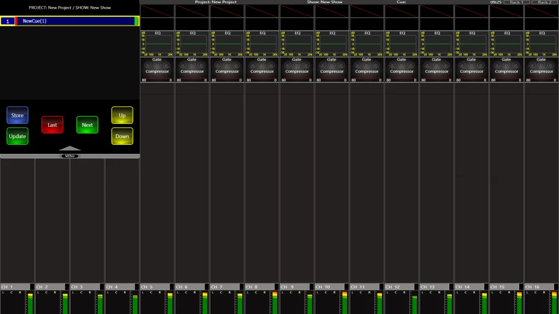
Task: Open the EQ graph for channel 11
Action: pyautogui.click(x=367, y=44)
